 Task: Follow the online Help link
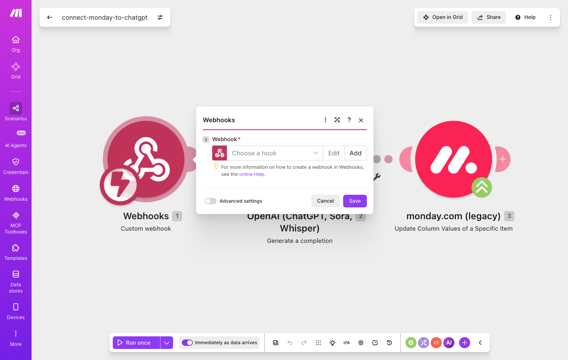tap(252, 174)
